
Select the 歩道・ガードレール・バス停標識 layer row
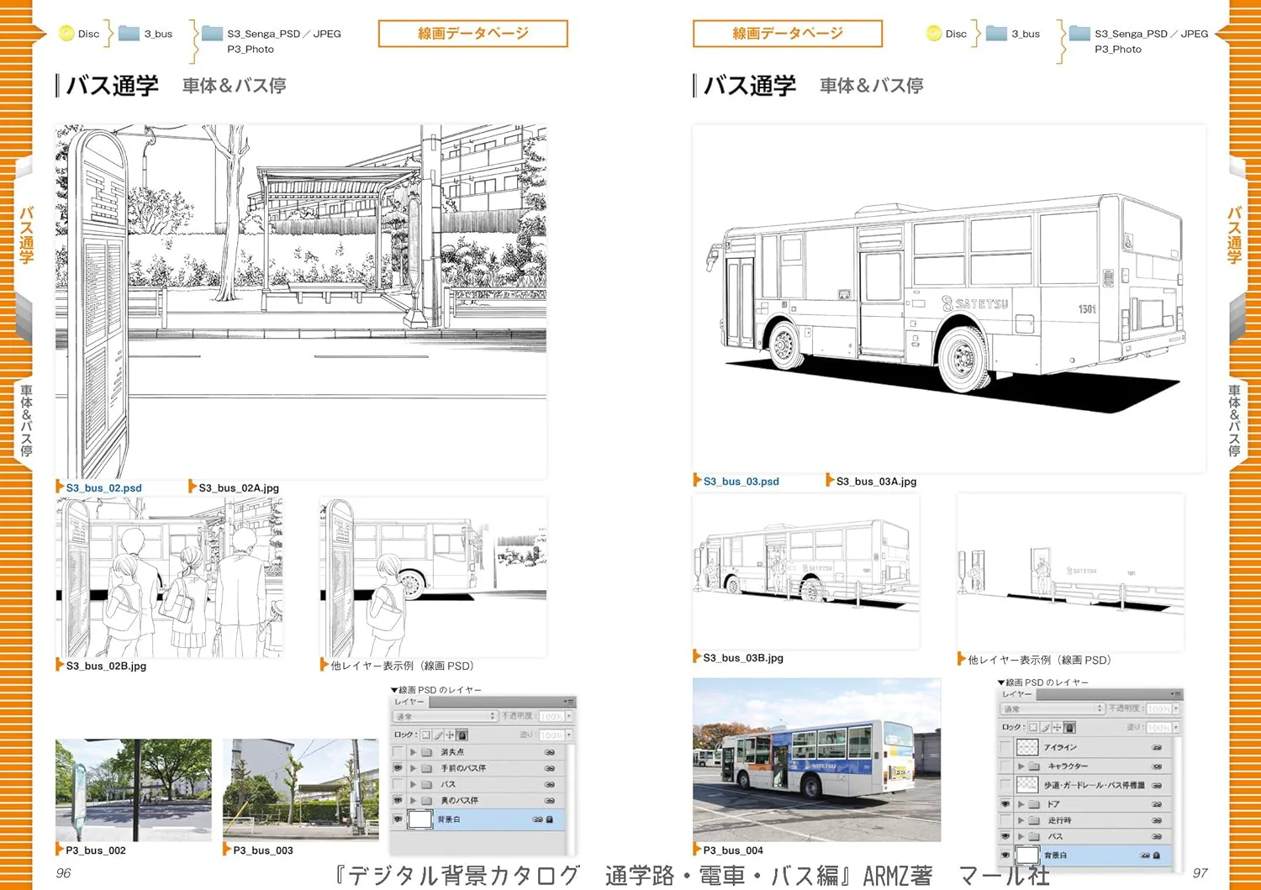click(x=1085, y=785)
